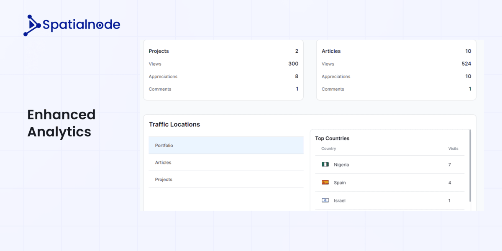Select the Portfolio traffic tab
This screenshot has width=502, height=251.
pyautogui.click(x=226, y=145)
